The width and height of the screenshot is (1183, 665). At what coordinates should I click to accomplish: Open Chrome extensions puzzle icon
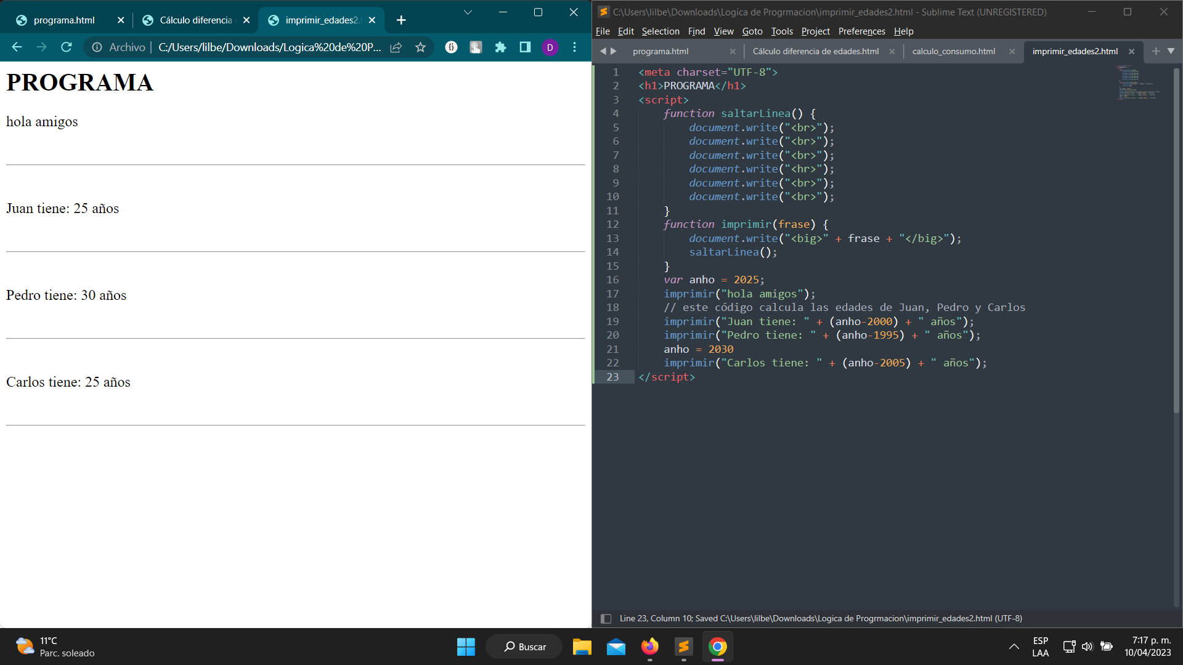[500, 47]
